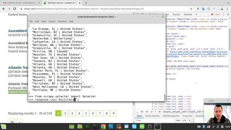Open the terminal File menu

tap(31, 21)
